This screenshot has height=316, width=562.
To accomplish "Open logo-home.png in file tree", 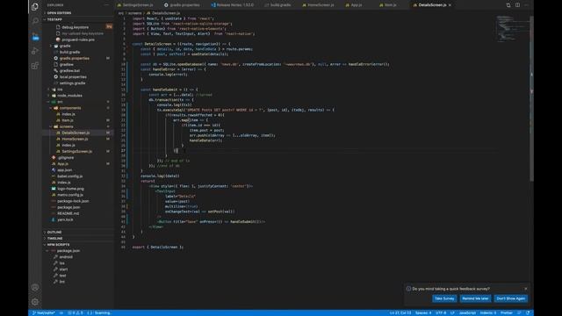I will coord(70,189).
